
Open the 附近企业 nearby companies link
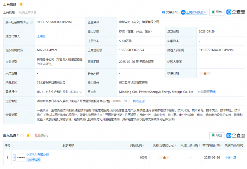[x=139, y=101]
